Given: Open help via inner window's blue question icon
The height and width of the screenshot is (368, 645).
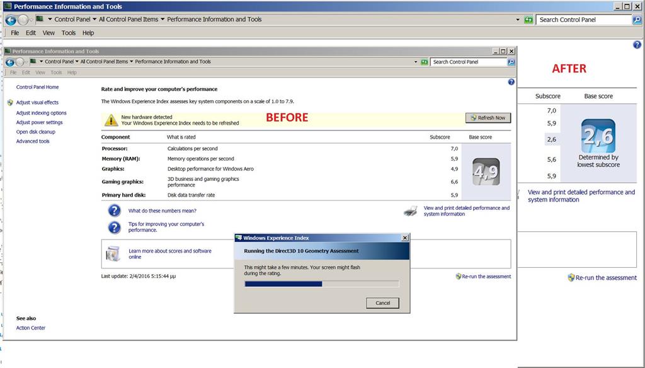Looking at the screenshot, I should pyautogui.click(x=511, y=82).
